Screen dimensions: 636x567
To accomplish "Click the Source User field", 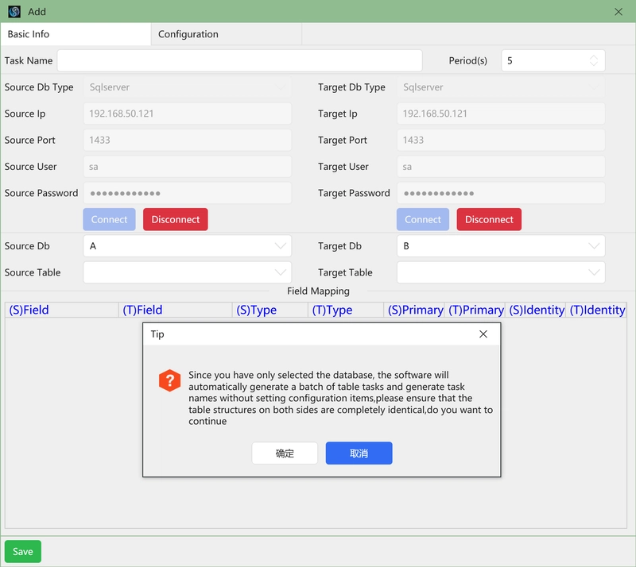I will [x=187, y=167].
